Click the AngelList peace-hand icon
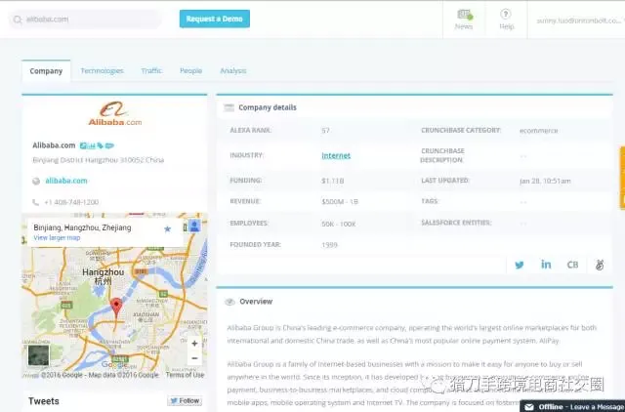This screenshot has height=412, width=625. tap(600, 265)
